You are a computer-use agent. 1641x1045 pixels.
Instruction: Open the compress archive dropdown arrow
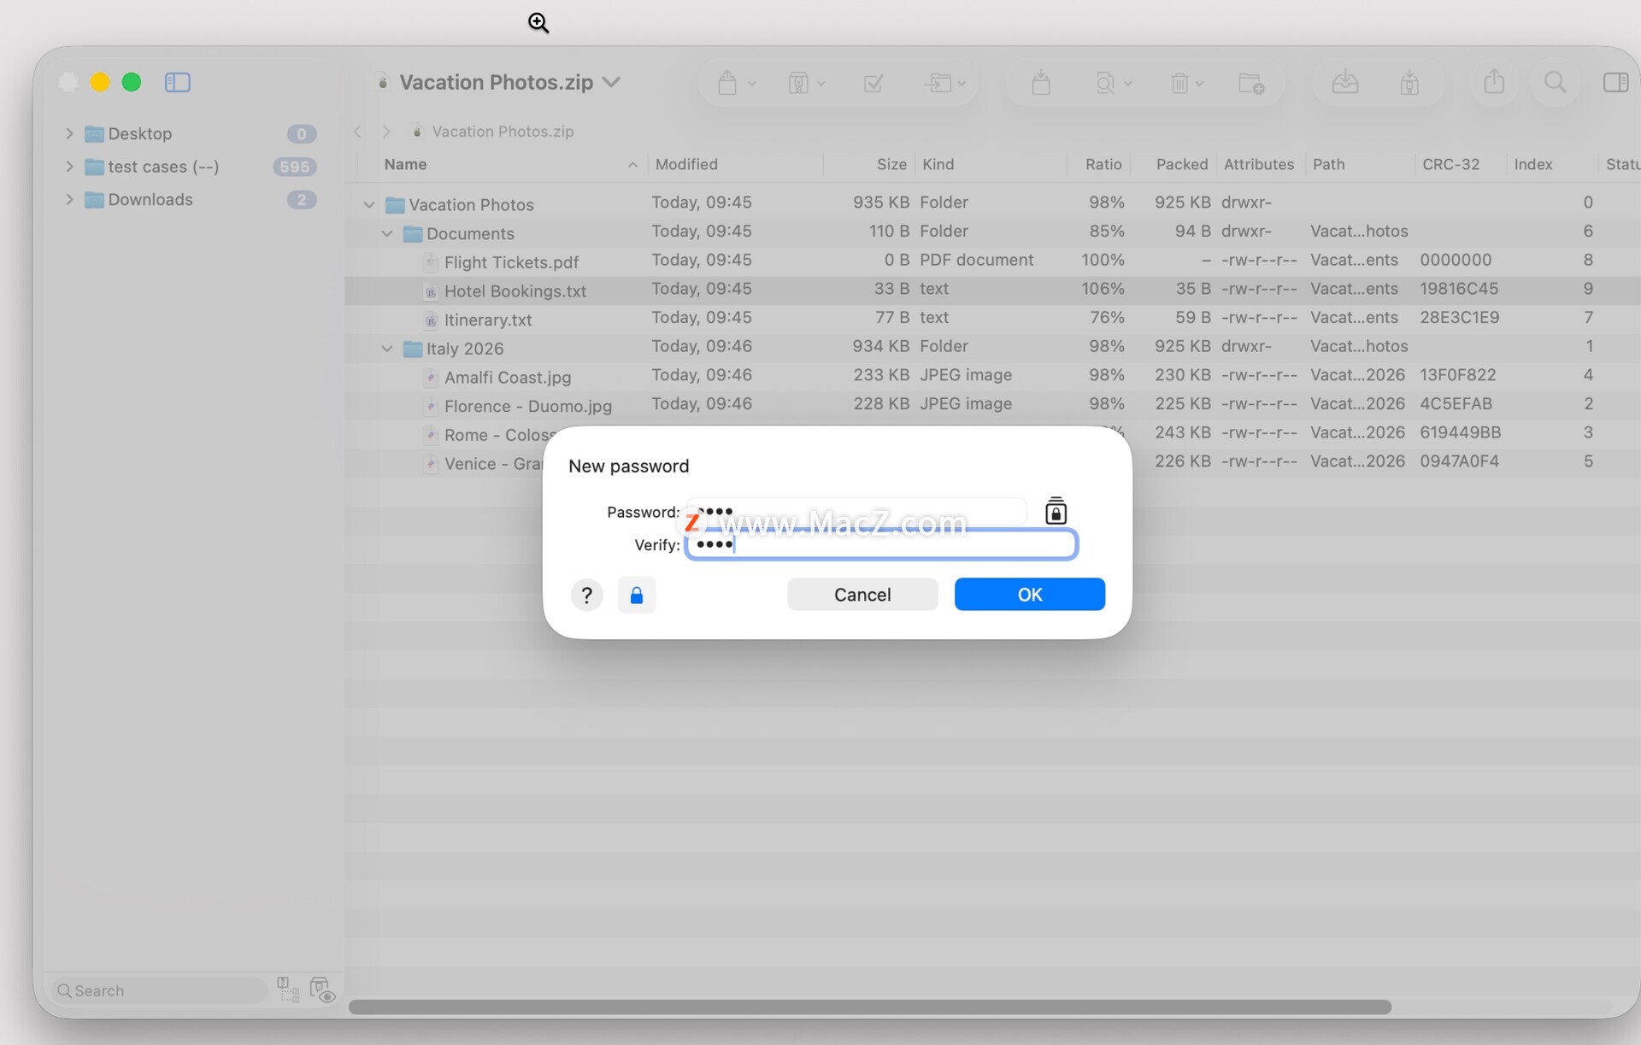click(x=821, y=84)
